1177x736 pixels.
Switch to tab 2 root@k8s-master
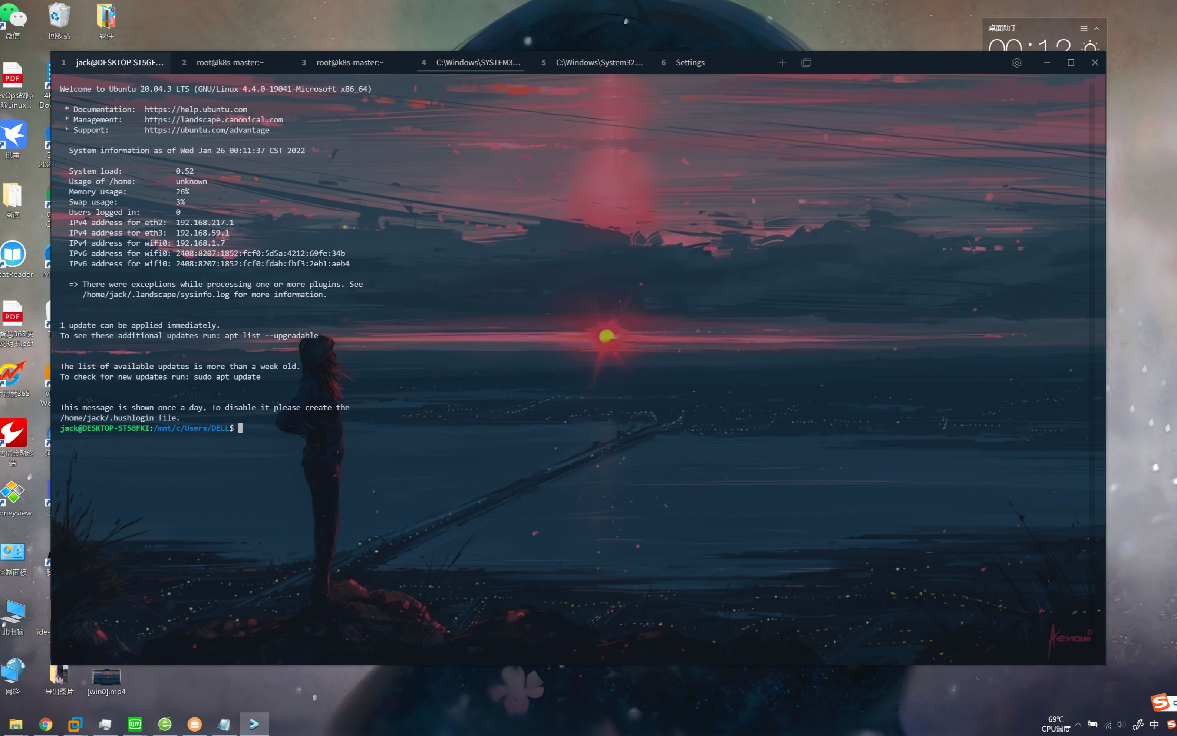(x=231, y=63)
